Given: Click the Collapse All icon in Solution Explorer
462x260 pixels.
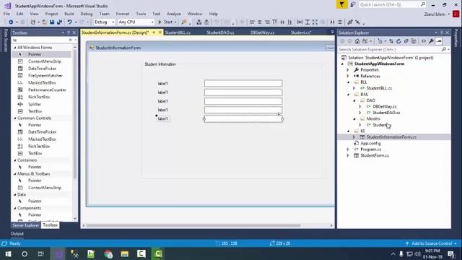Looking at the screenshot, I should tap(406, 41).
